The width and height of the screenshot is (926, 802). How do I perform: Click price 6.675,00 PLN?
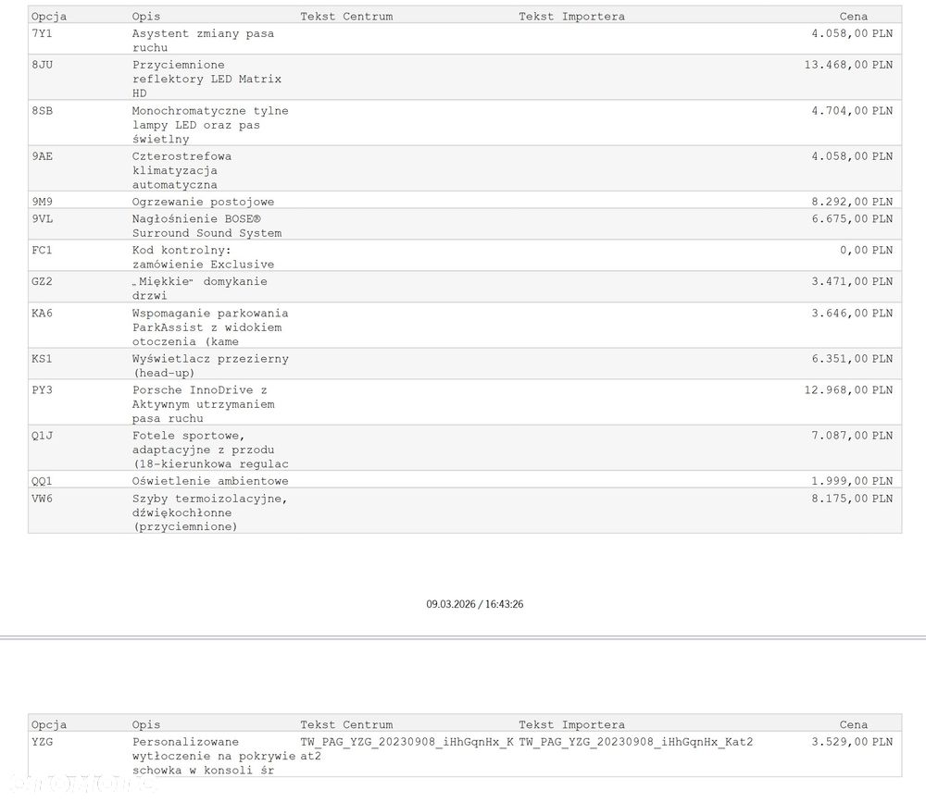852,219
